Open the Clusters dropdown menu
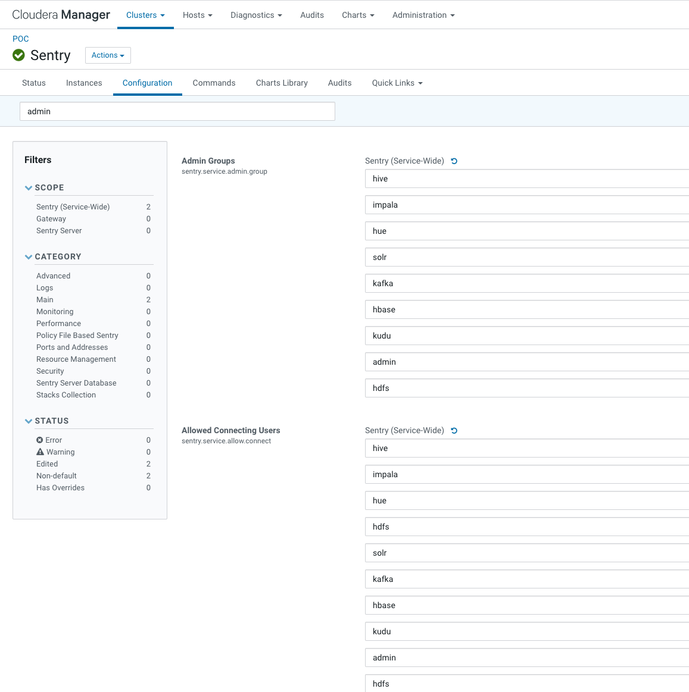Image resolution: width=689 pixels, height=692 pixels. coord(145,15)
